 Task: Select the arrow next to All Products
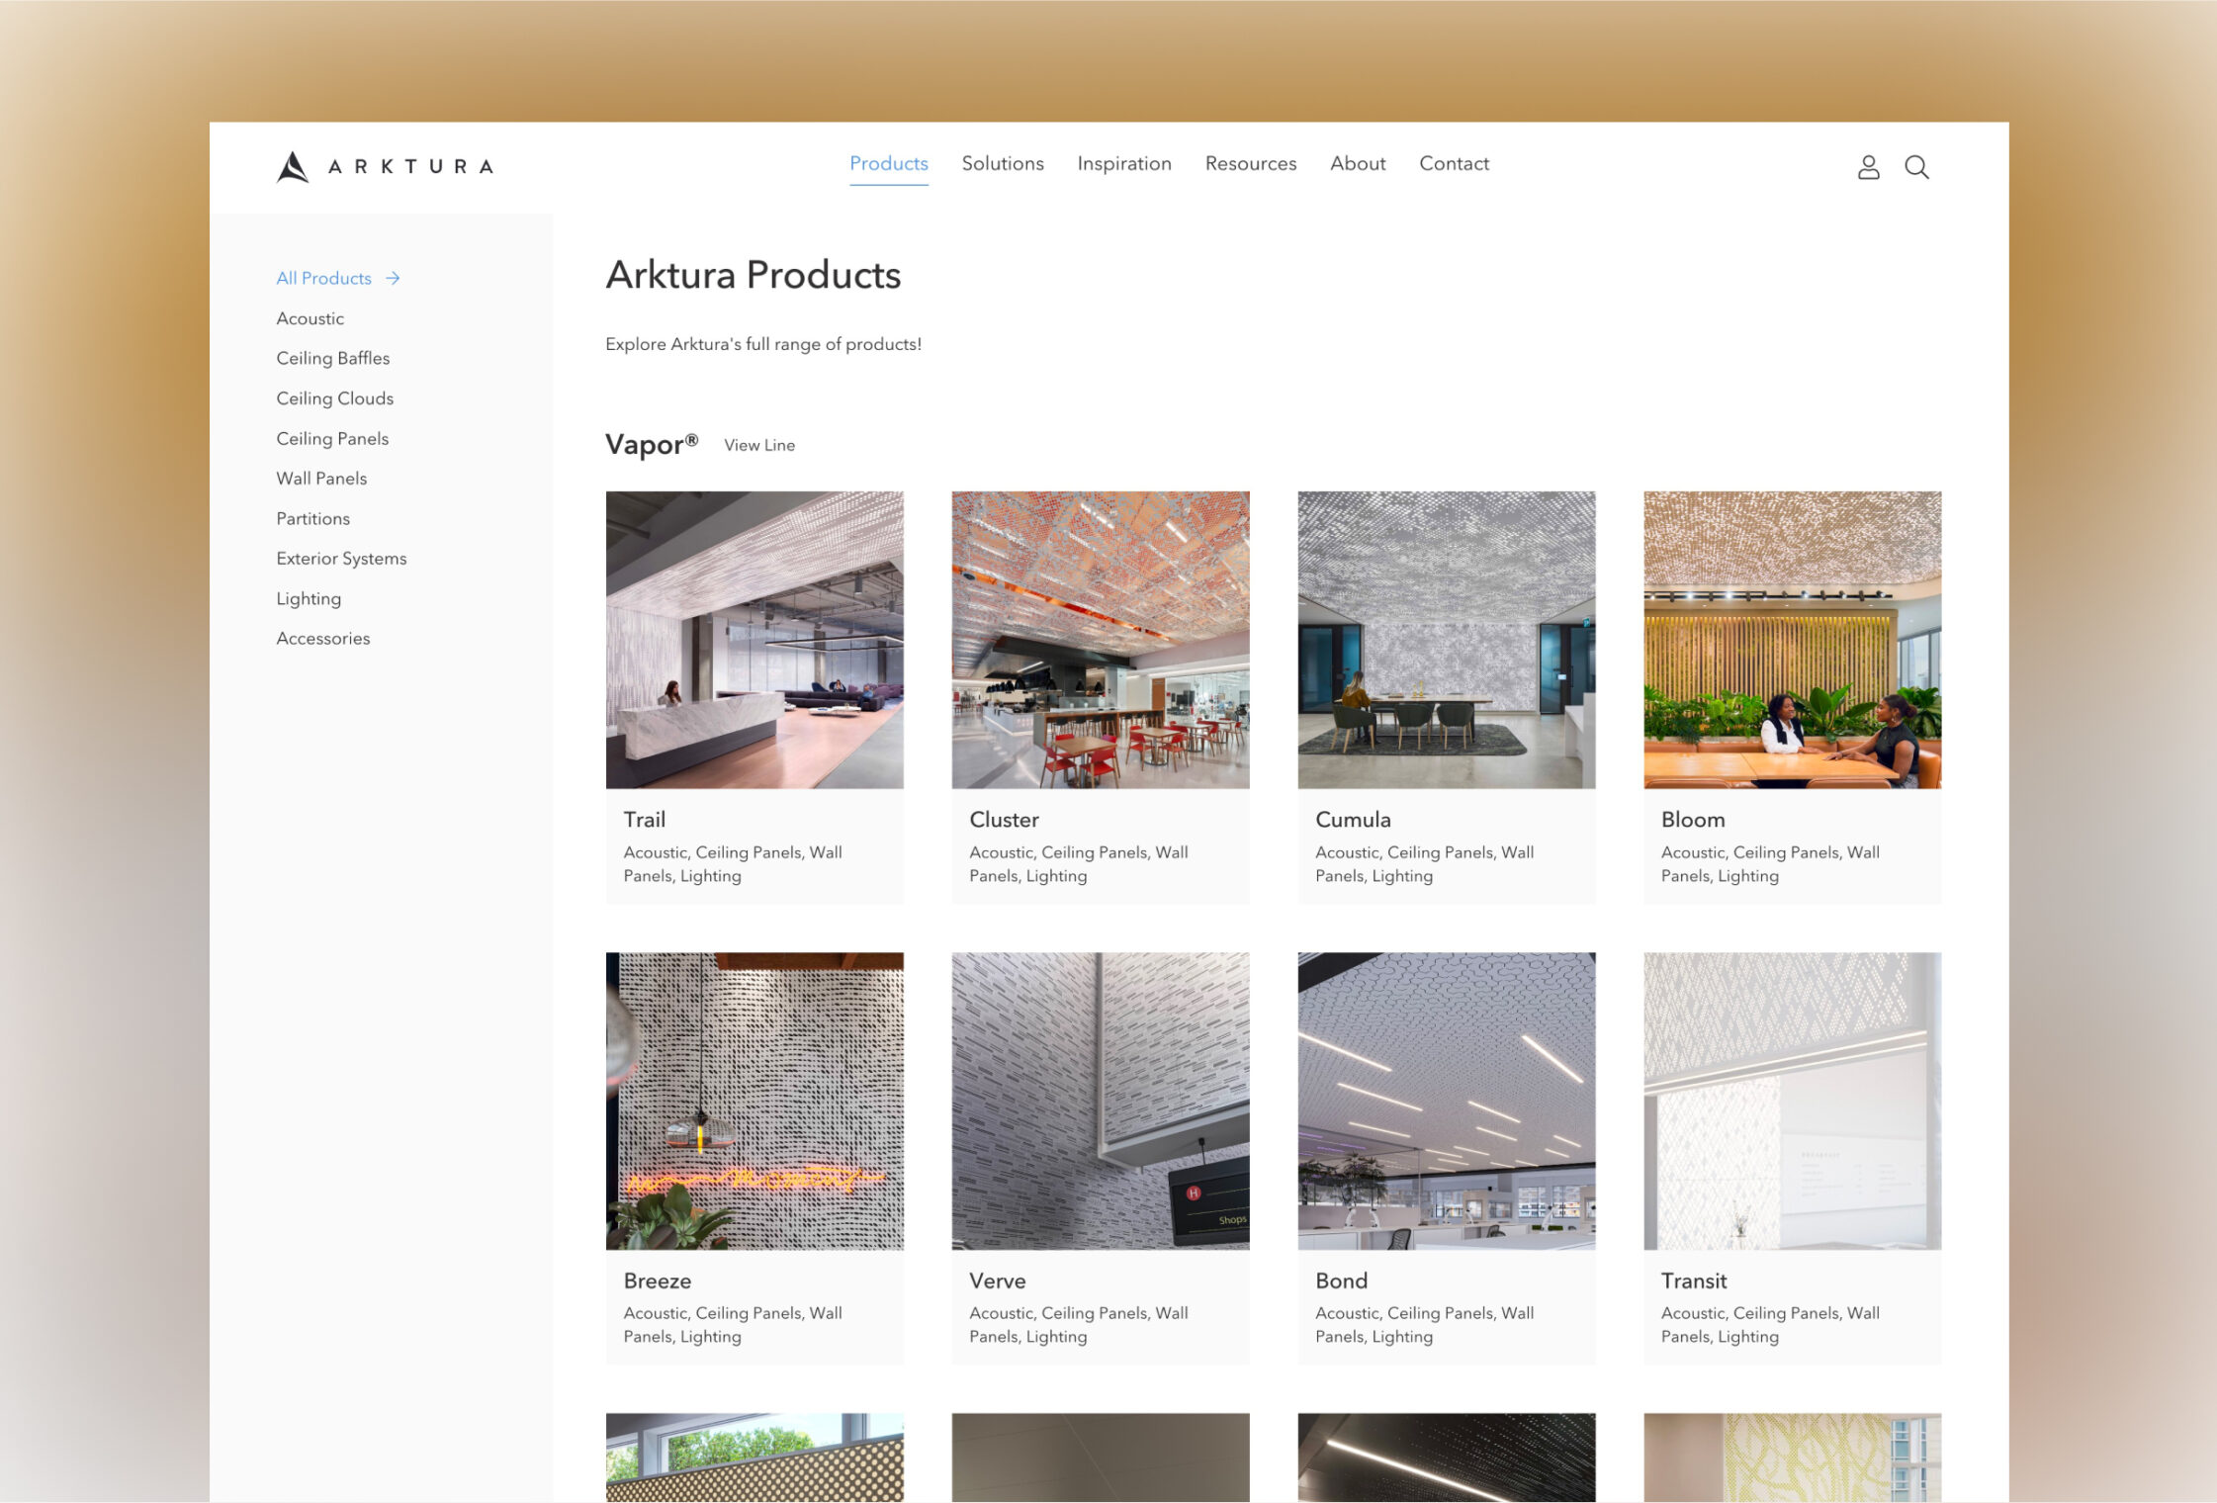(x=393, y=278)
